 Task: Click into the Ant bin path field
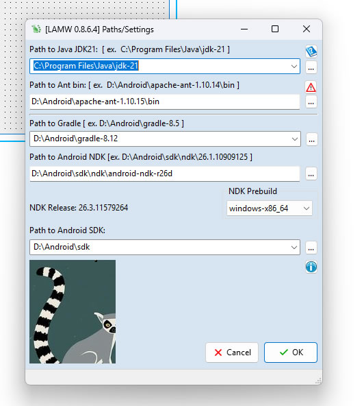165,101
